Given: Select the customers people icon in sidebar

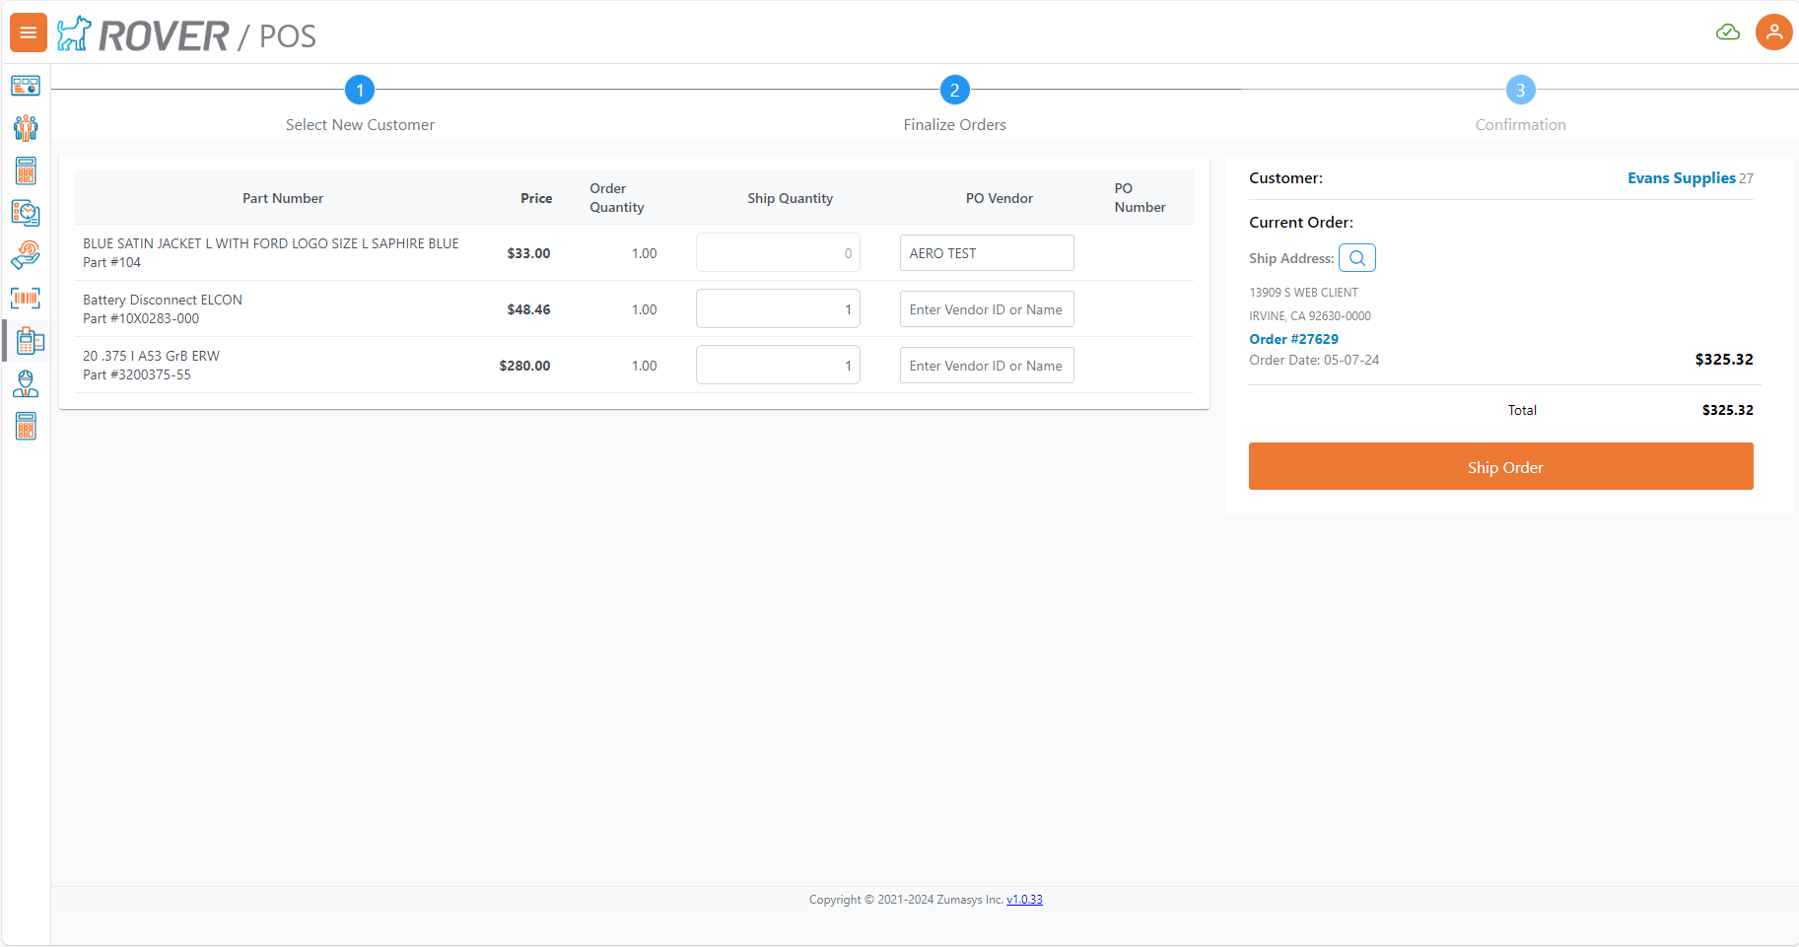Looking at the screenshot, I should click(x=26, y=128).
